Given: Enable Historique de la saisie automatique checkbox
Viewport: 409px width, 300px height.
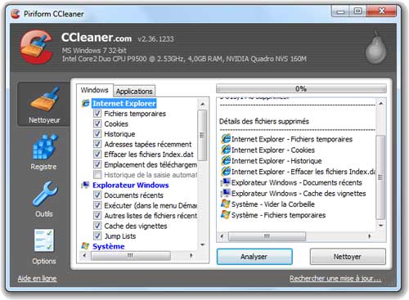Looking at the screenshot, I should pyautogui.click(x=97, y=175).
